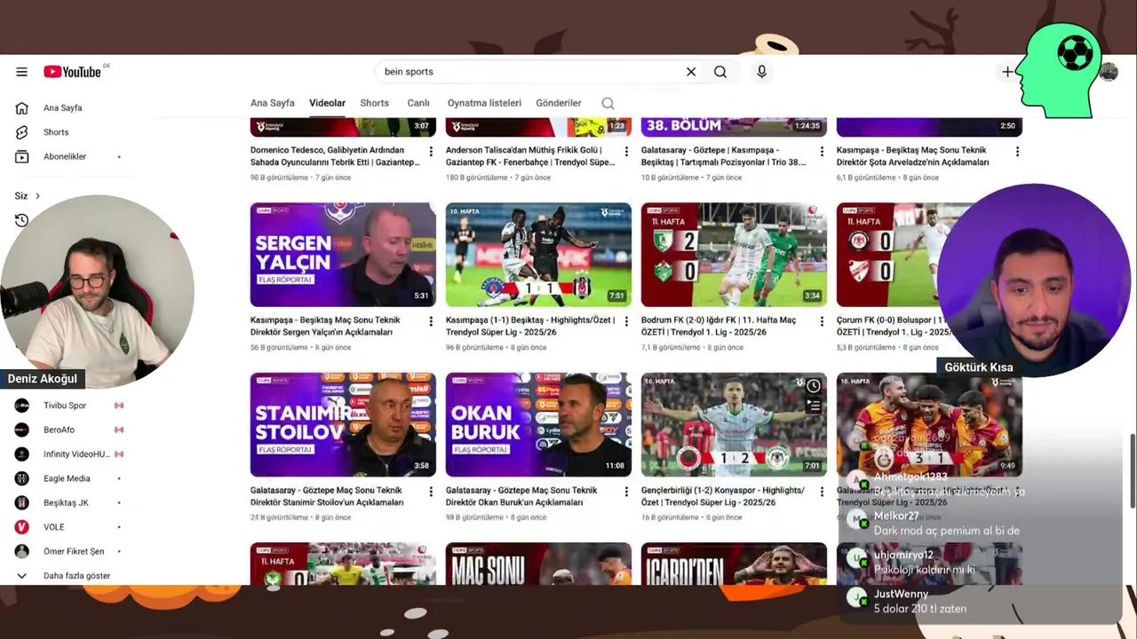Play the Sergen Yalçın flaş röportaj thumbnail

tap(343, 255)
